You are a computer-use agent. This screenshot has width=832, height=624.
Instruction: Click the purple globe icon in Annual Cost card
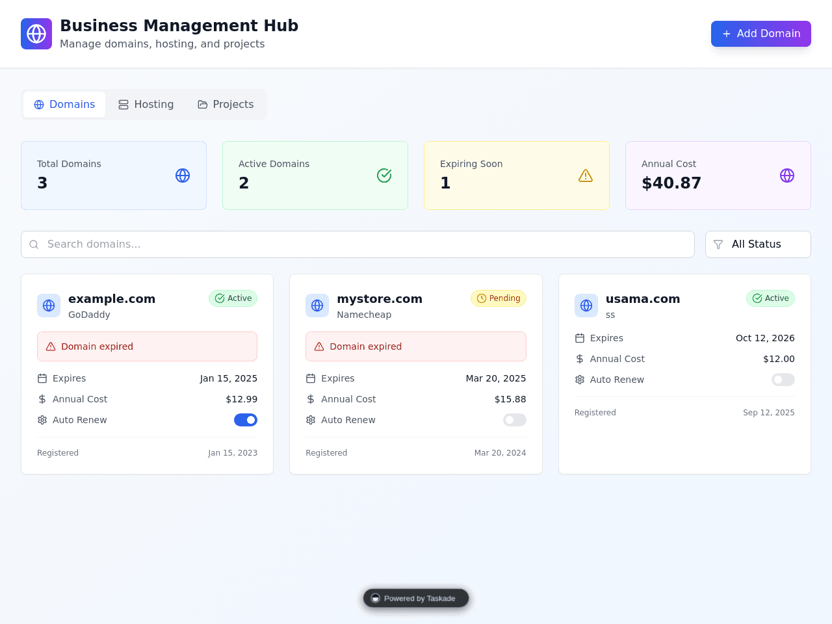[x=787, y=175]
